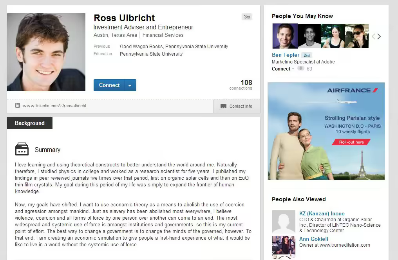This screenshot has height=260, width=398.
Task: Click the 3rd degree connection badge
Action: coord(247,17)
